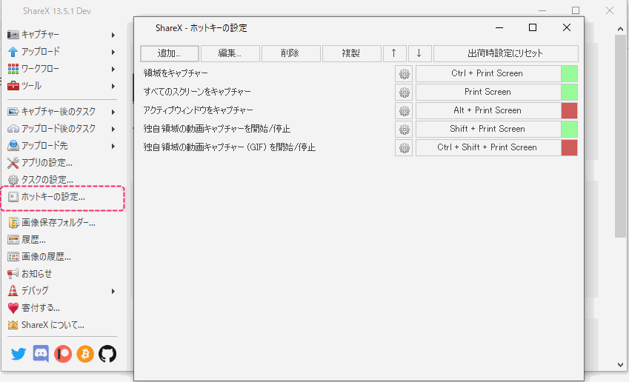The width and height of the screenshot is (629, 382).
Task: Expand the アップロード submenu arrow
Action: [113, 52]
